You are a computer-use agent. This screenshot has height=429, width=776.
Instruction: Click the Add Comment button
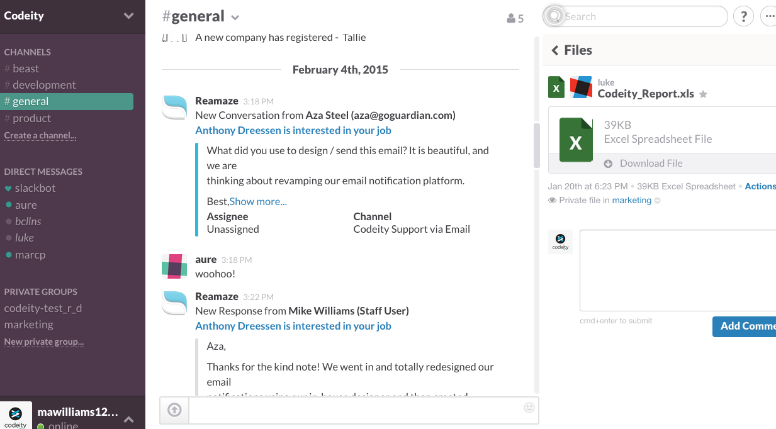tap(745, 326)
